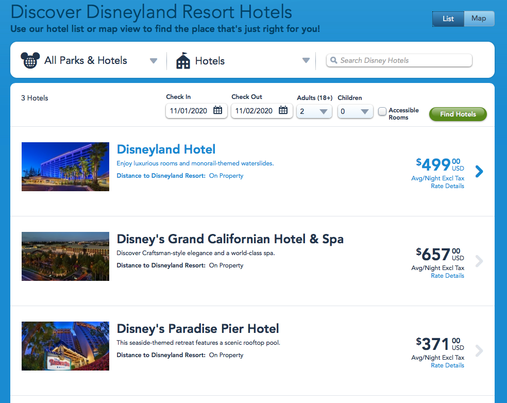This screenshot has width=507, height=403.
Task: Open the Children count dropdown
Action: point(356,111)
